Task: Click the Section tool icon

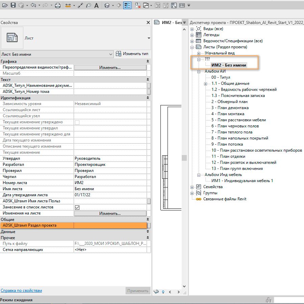Action: (119, 5)
